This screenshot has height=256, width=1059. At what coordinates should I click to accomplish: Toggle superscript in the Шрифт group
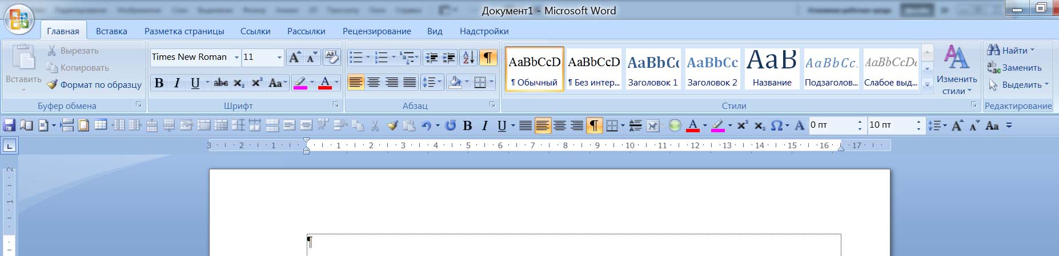257,83
